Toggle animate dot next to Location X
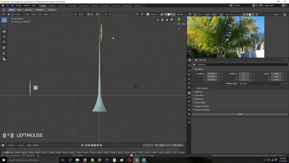 (222, 74)
